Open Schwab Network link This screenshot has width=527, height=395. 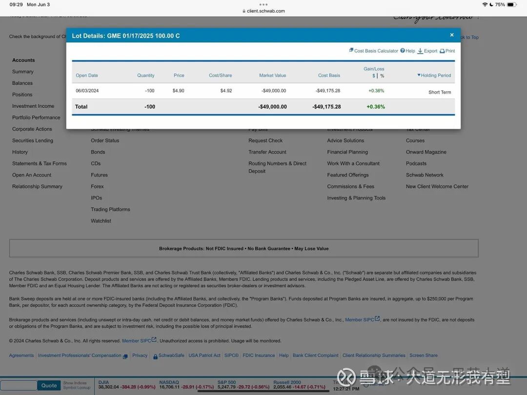click(425, 175)
